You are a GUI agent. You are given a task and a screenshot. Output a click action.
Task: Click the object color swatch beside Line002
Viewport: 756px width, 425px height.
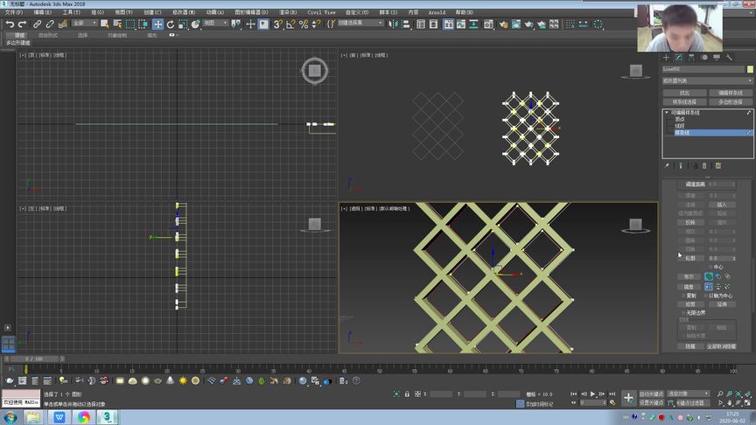[749, 68]
